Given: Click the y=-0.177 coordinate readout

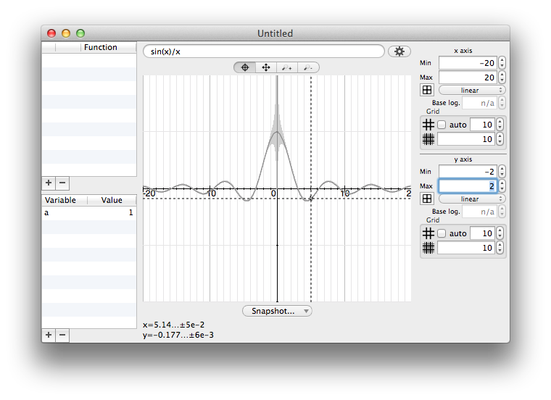Looking at the screenshot, I should pos(178,335).
